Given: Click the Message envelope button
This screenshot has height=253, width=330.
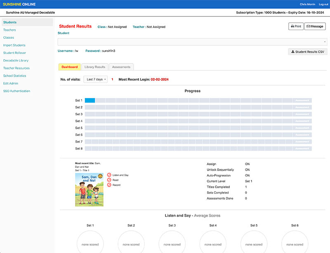Looking at the screenshot, I should pos(315,26).
